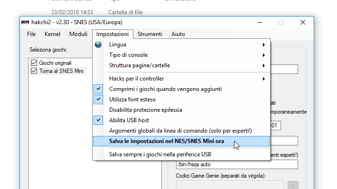Image resolution: width=337 pixels, height=189 pixels.
Task: Toggle Utilizza font esteso option
Action: [x=181, y=99]
